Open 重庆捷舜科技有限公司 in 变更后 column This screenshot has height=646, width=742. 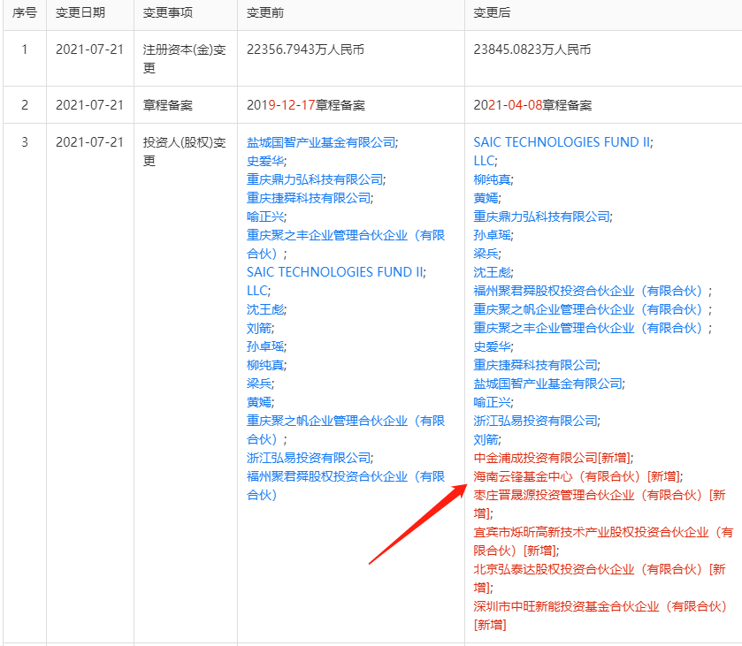coord(536,365)
